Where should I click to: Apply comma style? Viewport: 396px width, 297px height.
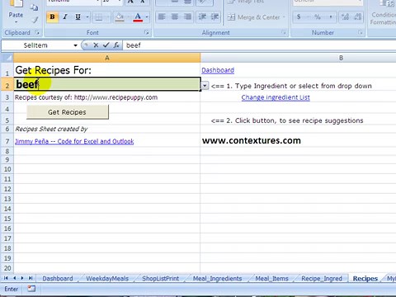coord(331,17)
